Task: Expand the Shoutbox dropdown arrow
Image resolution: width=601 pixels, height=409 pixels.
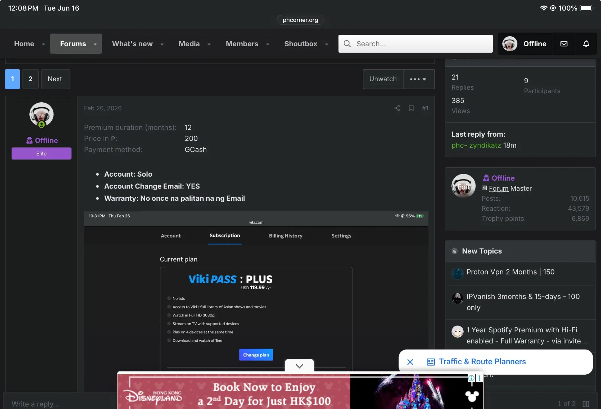Action: click(x=326, y=44)
